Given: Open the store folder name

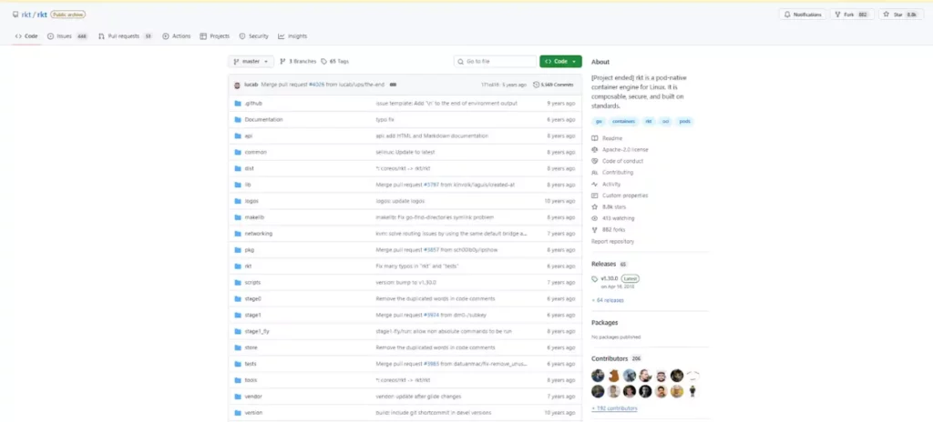Looking at the screenshot, I should [251, 347].
